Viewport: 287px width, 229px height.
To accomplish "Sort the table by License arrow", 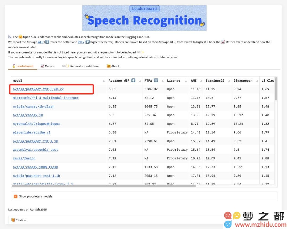I will [x=186, y=81].
